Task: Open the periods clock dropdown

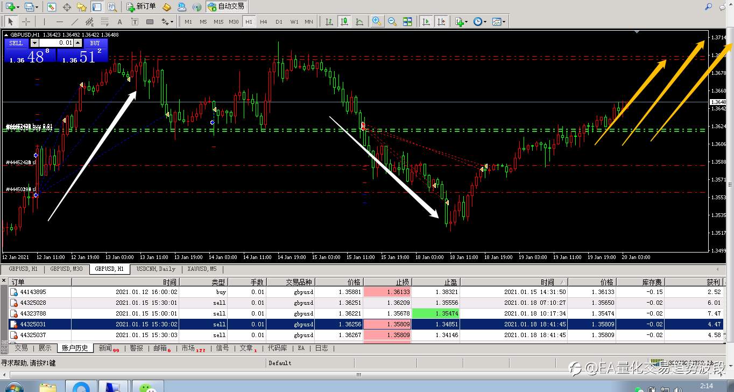Action: pos(479,22)
